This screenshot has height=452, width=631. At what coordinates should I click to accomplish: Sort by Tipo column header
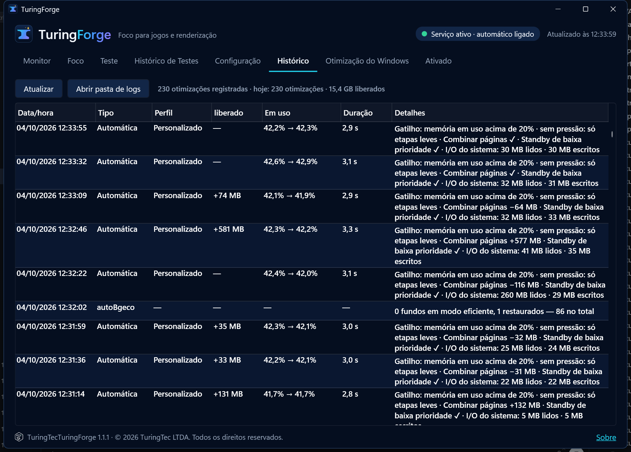[123, 113]
